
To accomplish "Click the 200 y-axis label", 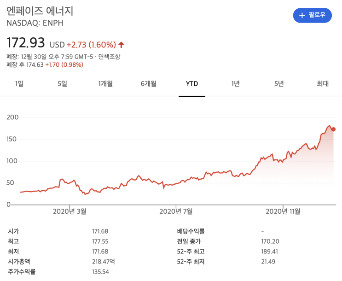I will (12, 117).
